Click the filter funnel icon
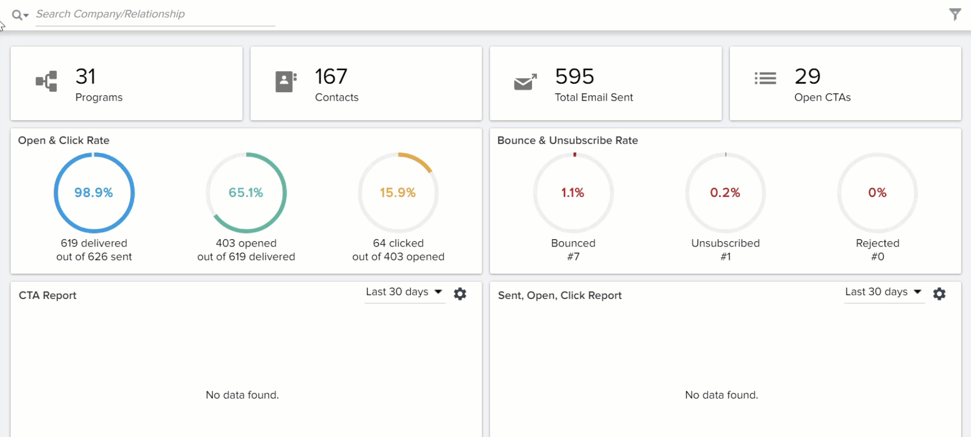 955,14
